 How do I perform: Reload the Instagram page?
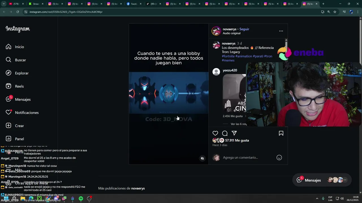[x=18, y=12]
